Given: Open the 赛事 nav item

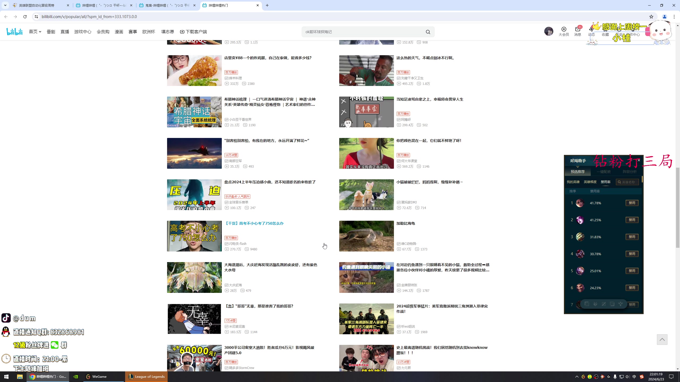Looking at the screenshot, I should [133, 32].
